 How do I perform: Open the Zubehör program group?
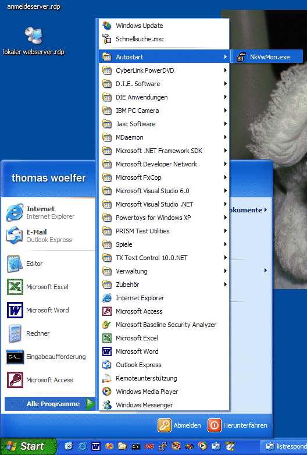pos(164,285)
